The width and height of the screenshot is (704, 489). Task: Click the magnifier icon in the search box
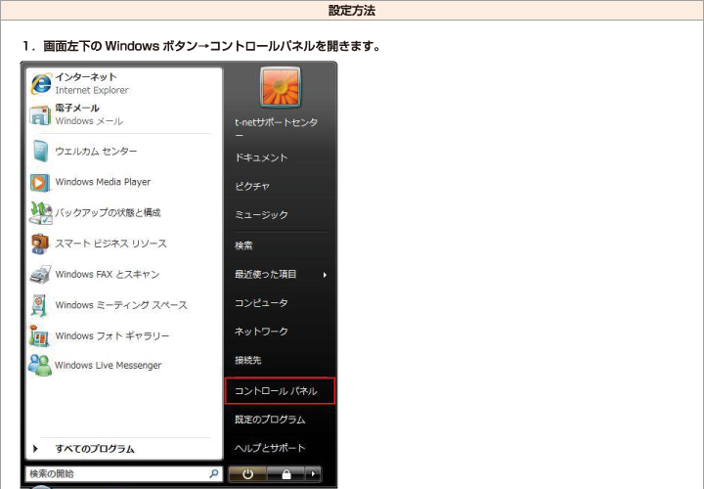214,473
